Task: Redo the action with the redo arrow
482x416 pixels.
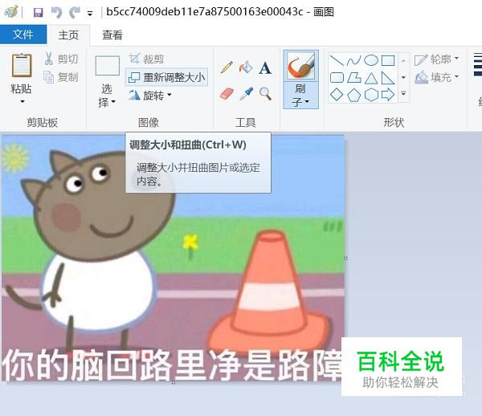Action: pos(75,13)
